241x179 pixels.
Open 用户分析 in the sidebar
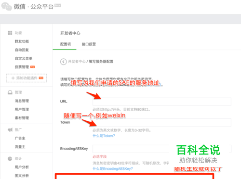(22, 167)
